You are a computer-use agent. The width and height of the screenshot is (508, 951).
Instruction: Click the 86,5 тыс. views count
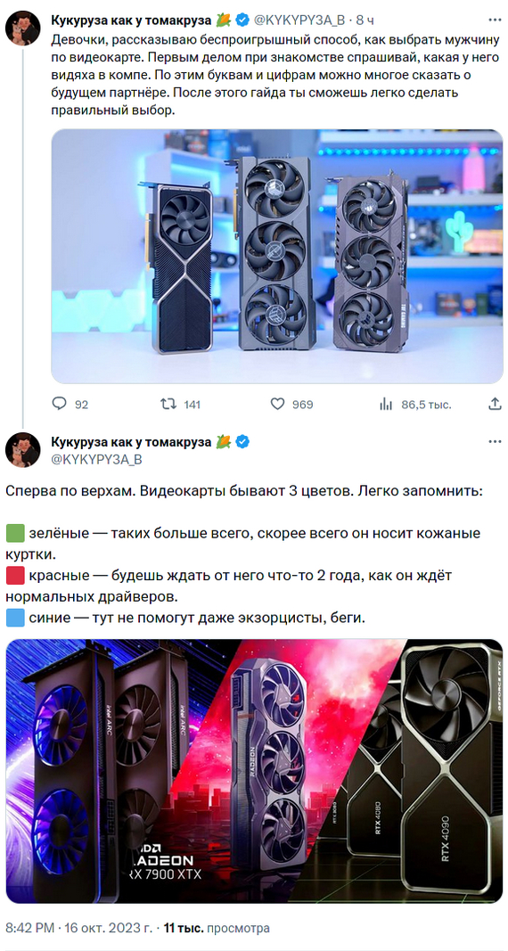426,405
